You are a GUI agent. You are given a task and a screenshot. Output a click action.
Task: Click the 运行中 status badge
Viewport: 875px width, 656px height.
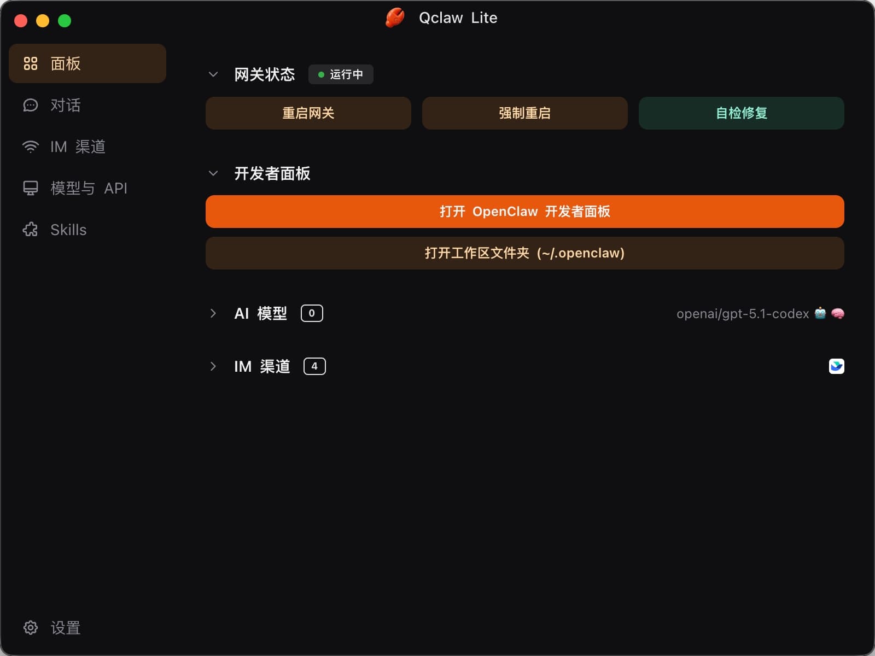(x=341, y=75)
